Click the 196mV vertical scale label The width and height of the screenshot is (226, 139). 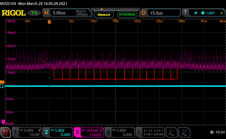(x=10, y=21)
